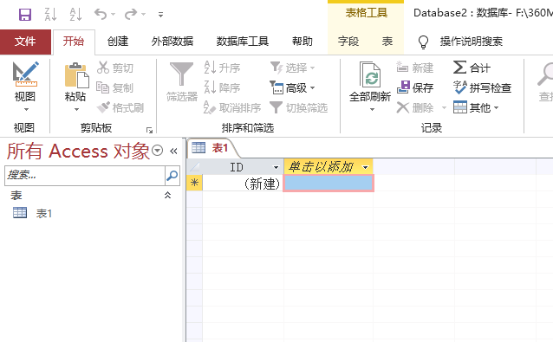The width and height of the screenshot is (553, 342).
Task: Click the 全部刷新 refresh icon
Action: point(370,74)
